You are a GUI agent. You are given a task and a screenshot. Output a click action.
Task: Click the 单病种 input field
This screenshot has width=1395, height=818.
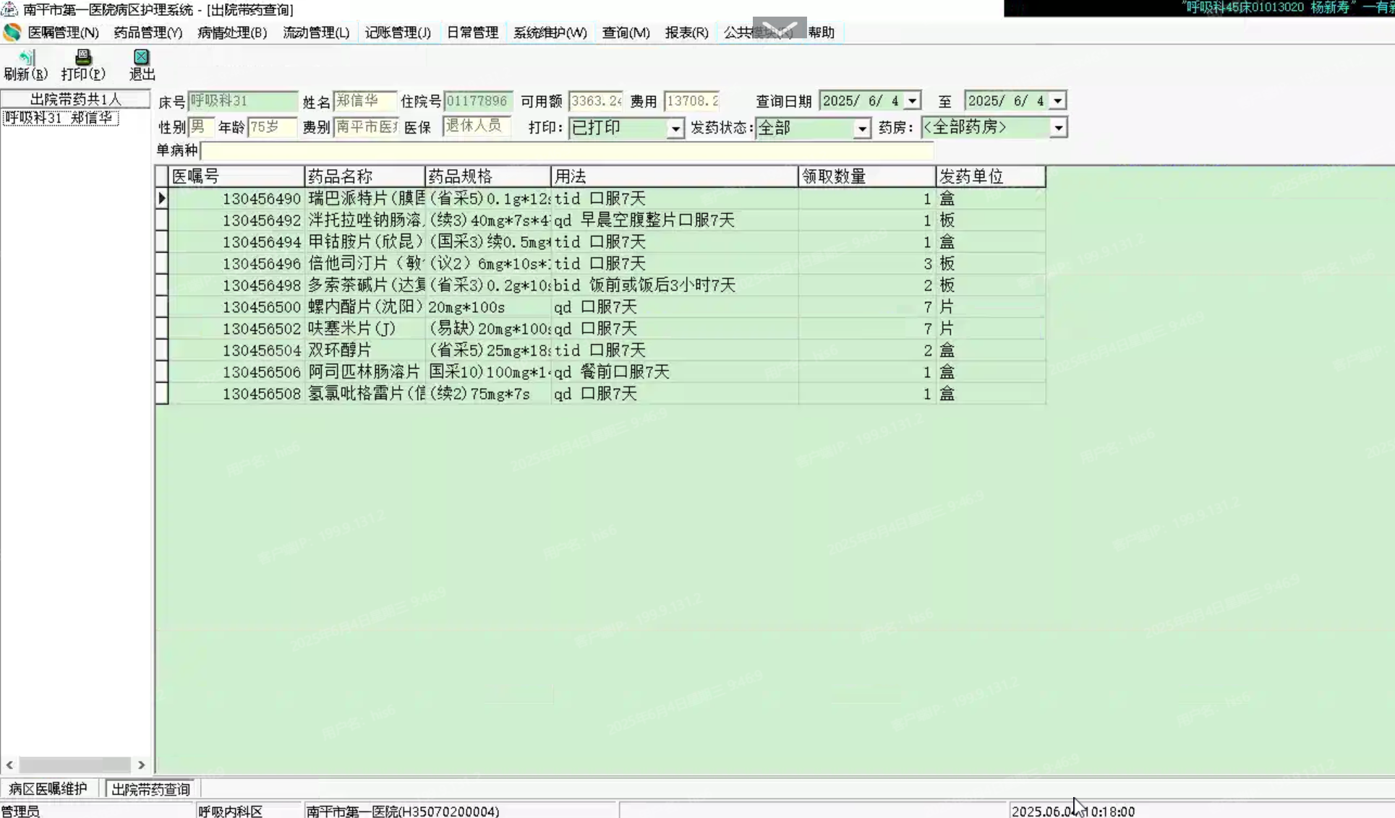[566, 150]
